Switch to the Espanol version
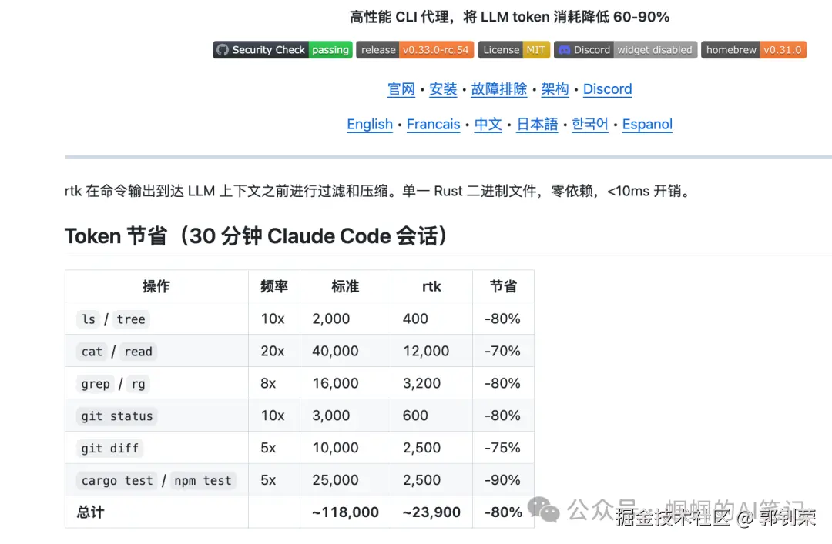This screenshot has height=544, width=832. pyautogui.click(x=647, y=125)
